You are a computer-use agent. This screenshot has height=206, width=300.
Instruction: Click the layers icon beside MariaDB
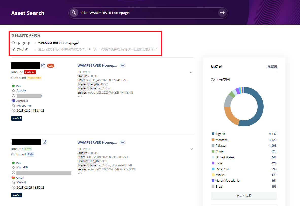tap(13, 168)
